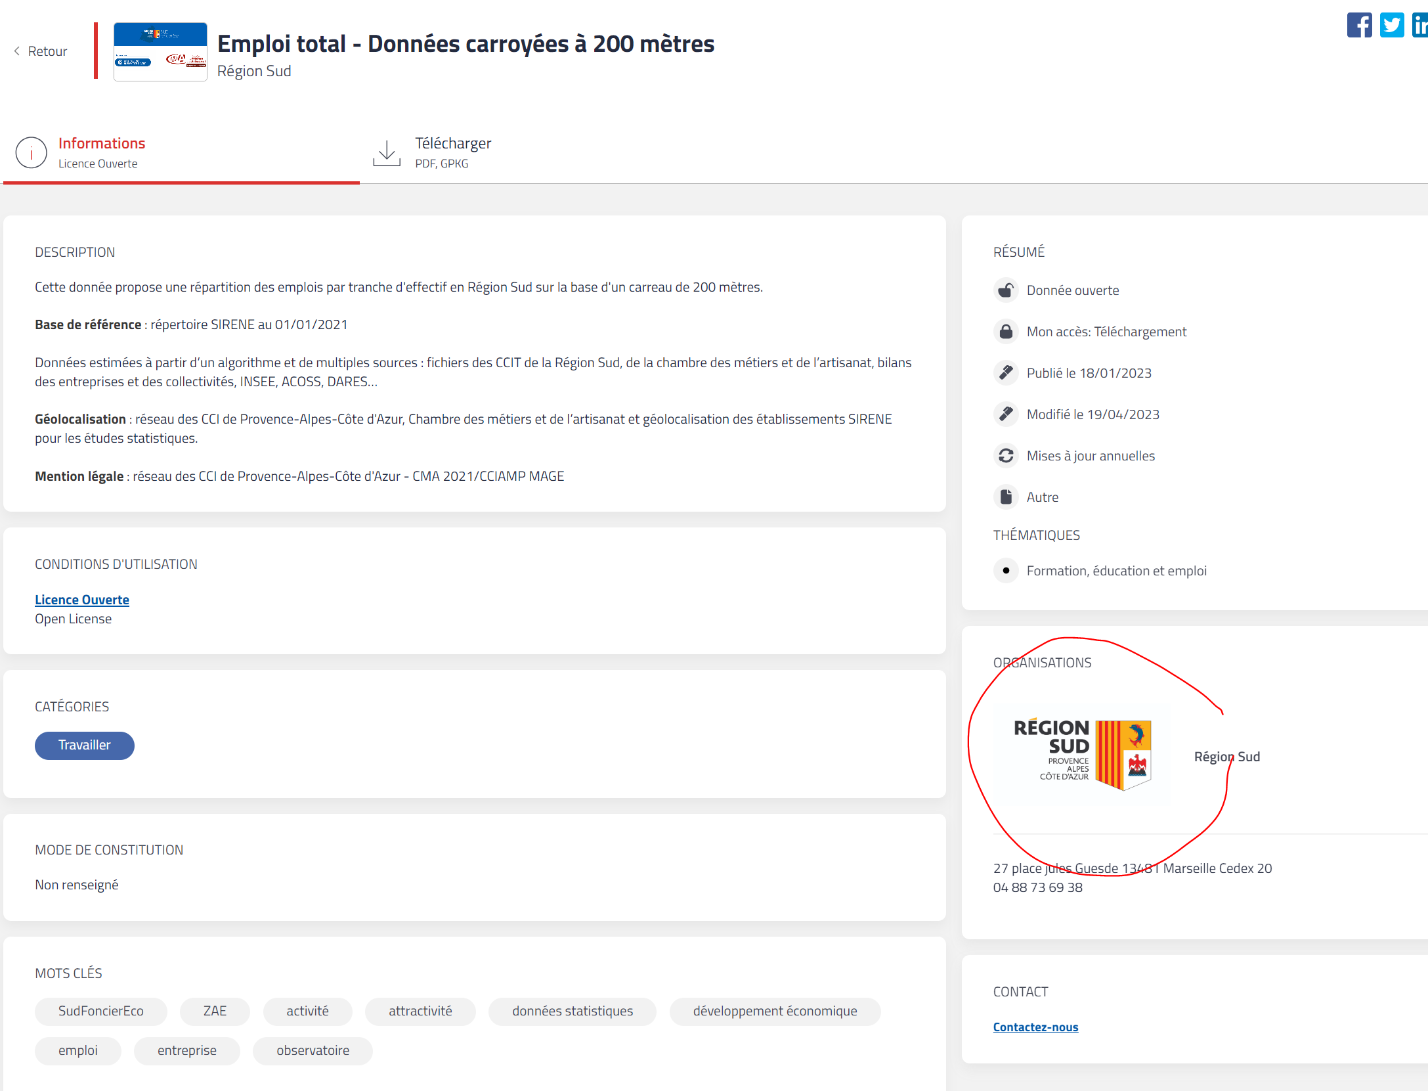The image size is (1428, 1091).
Task: Click the locked padlock Mon accès icon
Action: [1006, 332]
